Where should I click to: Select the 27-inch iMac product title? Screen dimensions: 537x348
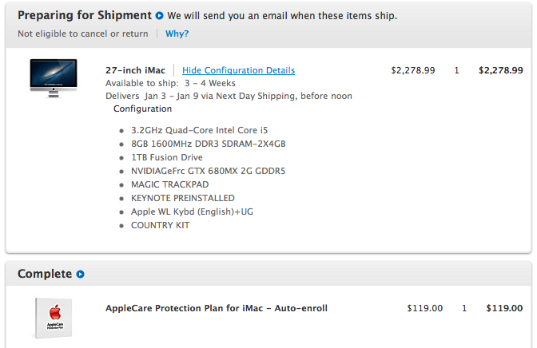click(x=135, y=70)
